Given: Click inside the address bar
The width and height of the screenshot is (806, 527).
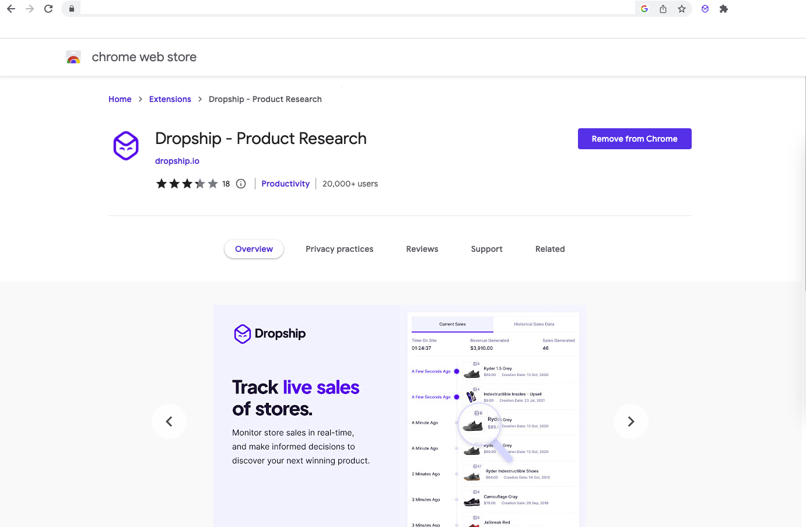Looking at the screenshot, I should coord(350,9).
